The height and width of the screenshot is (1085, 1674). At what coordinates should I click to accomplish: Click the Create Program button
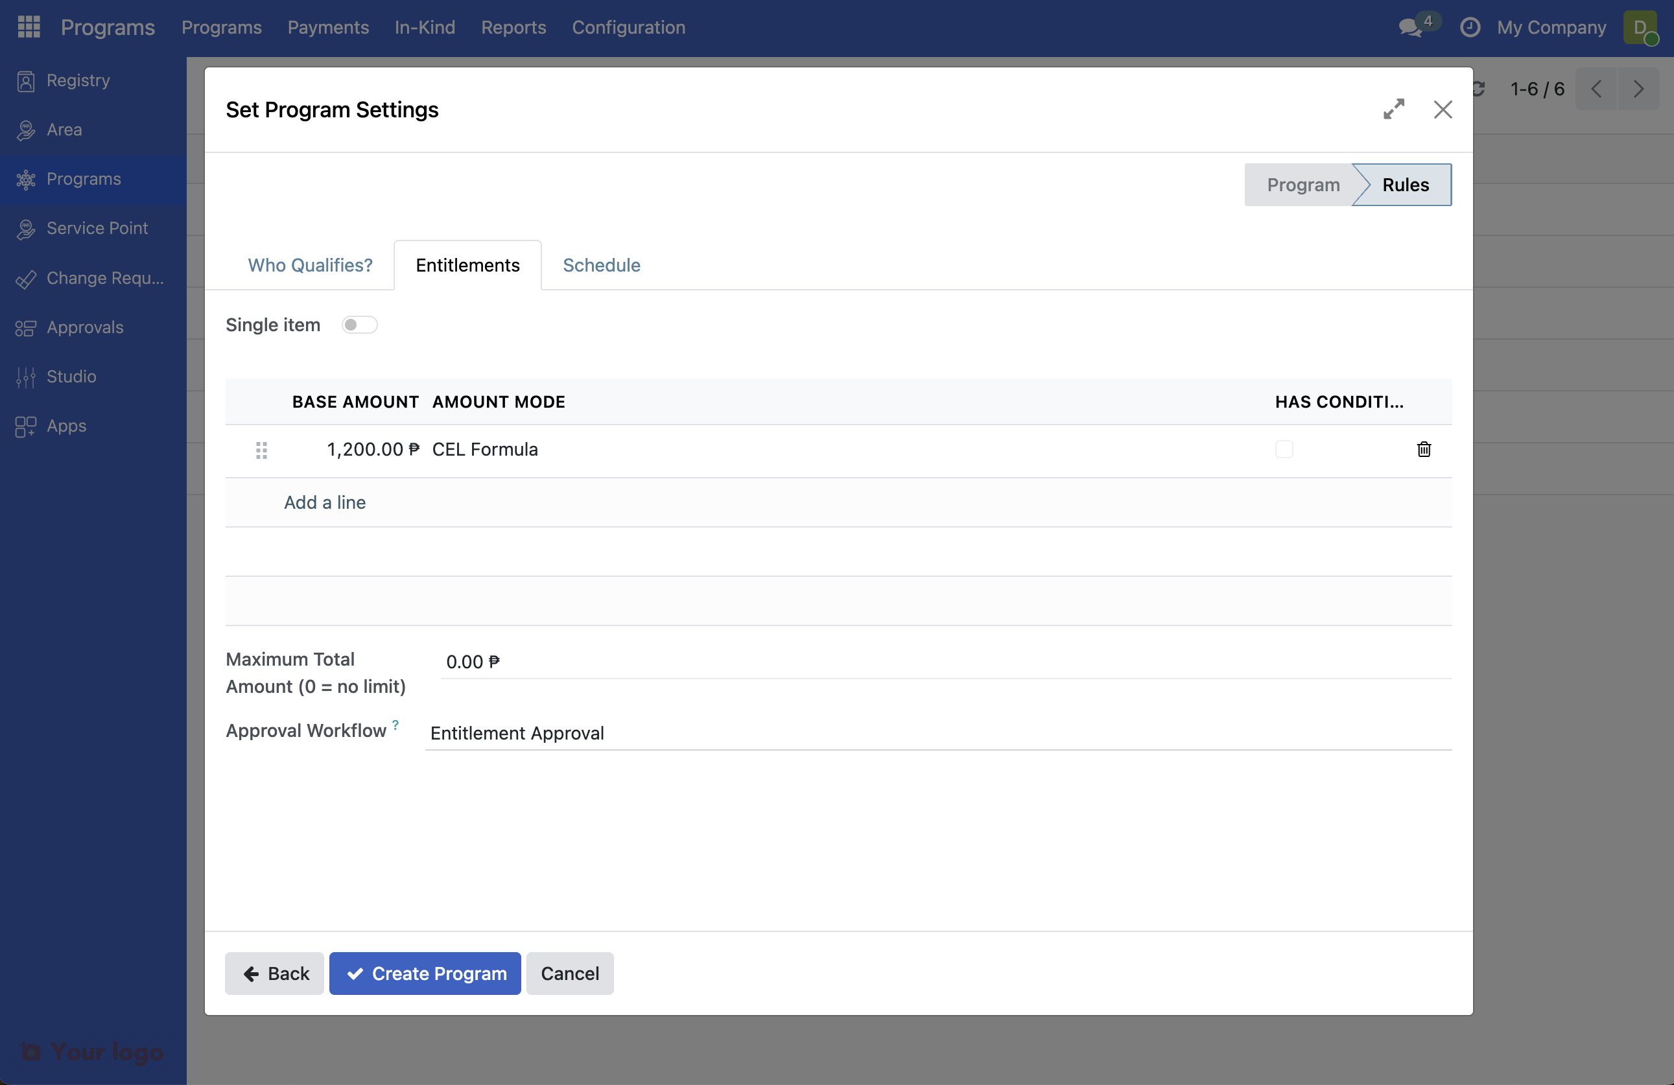tap(424, 974)
